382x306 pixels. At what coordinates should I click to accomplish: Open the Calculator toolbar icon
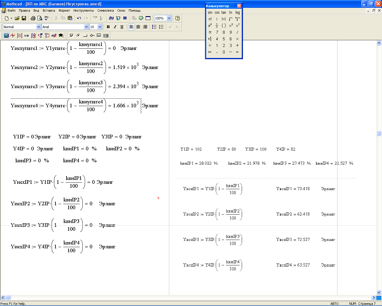pos(6,36)
